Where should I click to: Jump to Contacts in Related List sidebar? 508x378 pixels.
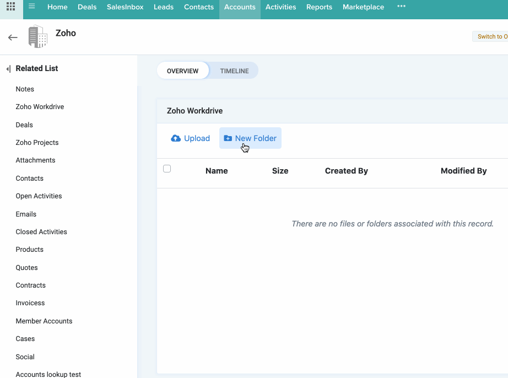[30, 178]
